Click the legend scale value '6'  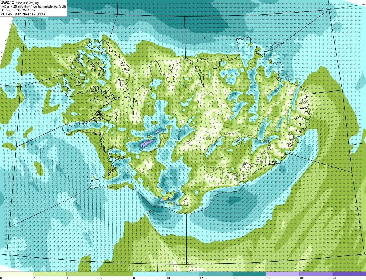tap(101, 278)
